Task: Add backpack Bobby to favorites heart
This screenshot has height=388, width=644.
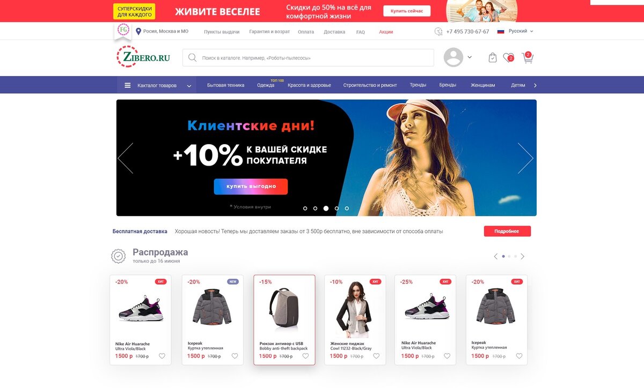Action: point(305,356)
